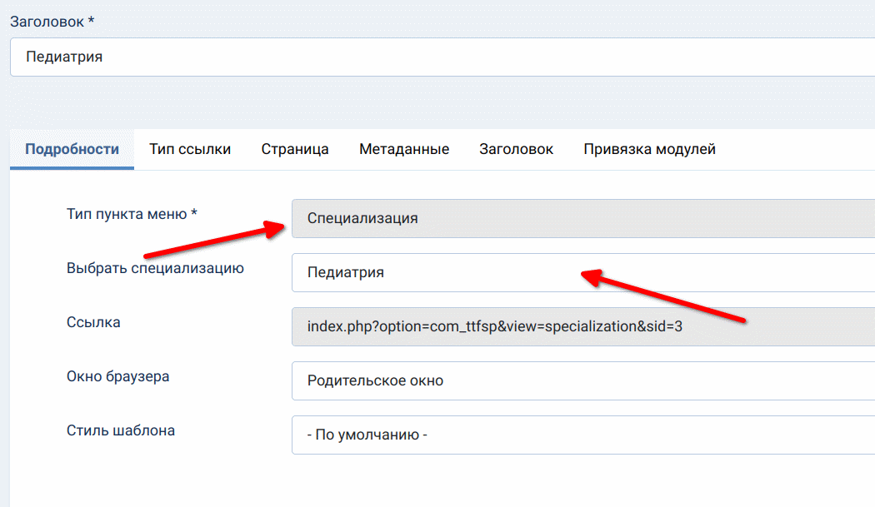Click the Выбрать специализацию label
Screen dimensions: 875x507
pos(155,268)
